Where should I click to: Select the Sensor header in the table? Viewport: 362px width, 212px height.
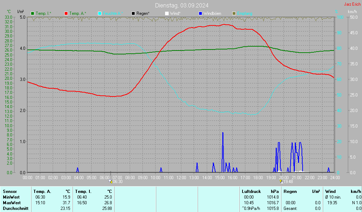(10, 191)
